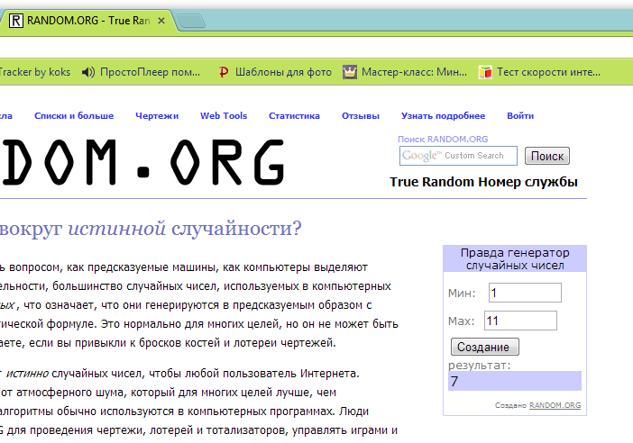This screenshot has height=443, width=633.
Task: Click the Мин input field
Action: 525,293
